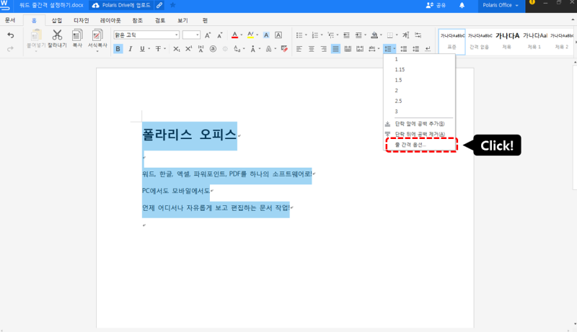Click the numbered list icon

[315, 35]
